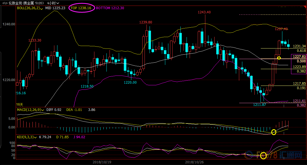The width and height of the screenshot is (307, 165).
Task: Click the MID 1225.23 Bollinger label
Action: tap(55, 8)
